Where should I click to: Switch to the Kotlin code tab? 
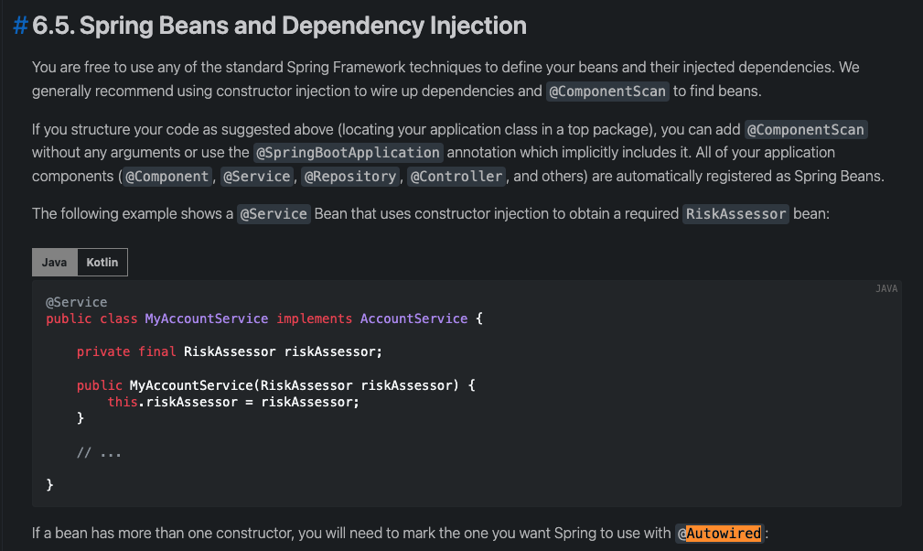click(102, 262)
